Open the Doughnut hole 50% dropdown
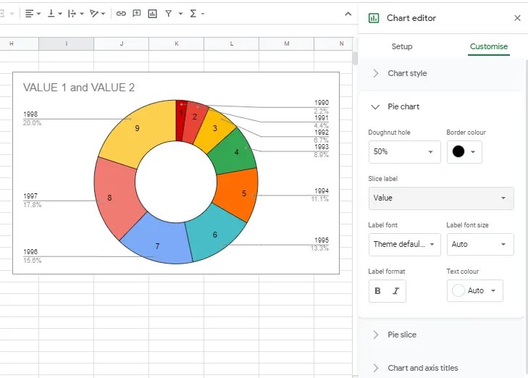This screenshot has width=528, height=378. 404,152
